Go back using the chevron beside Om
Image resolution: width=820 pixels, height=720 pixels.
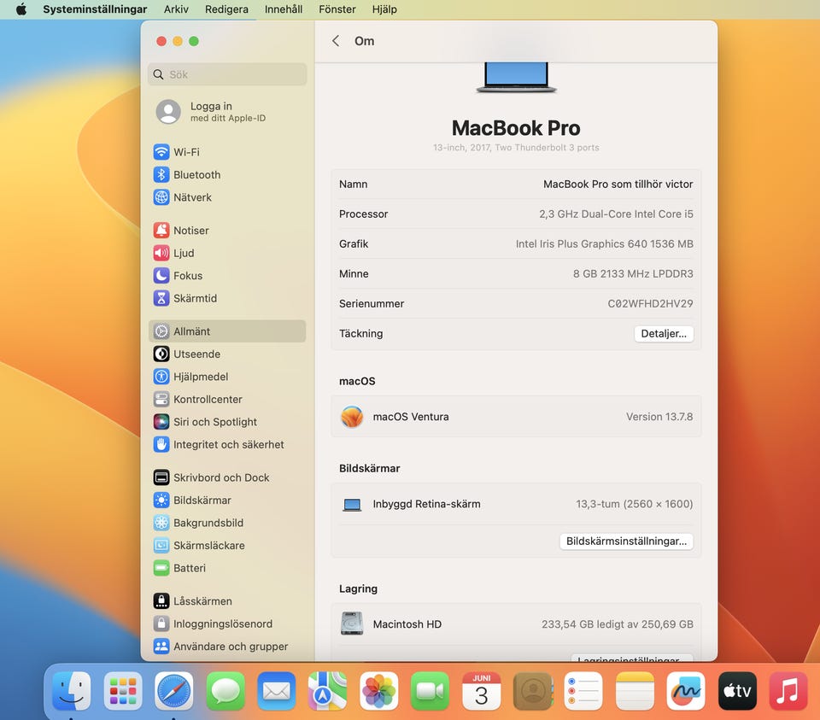[336, 41]
